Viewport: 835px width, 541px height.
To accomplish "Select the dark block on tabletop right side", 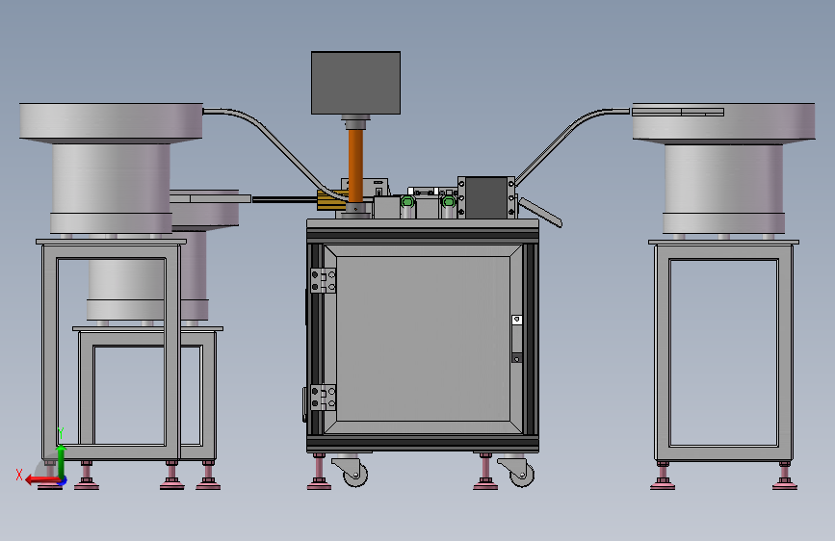I will pyautogui.click(x=486, y=197).
